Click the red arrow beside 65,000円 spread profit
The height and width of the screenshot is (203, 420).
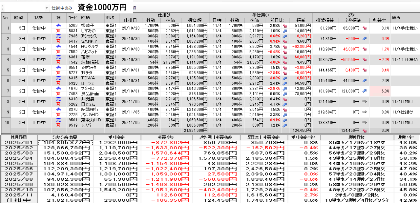coord(364,28)
